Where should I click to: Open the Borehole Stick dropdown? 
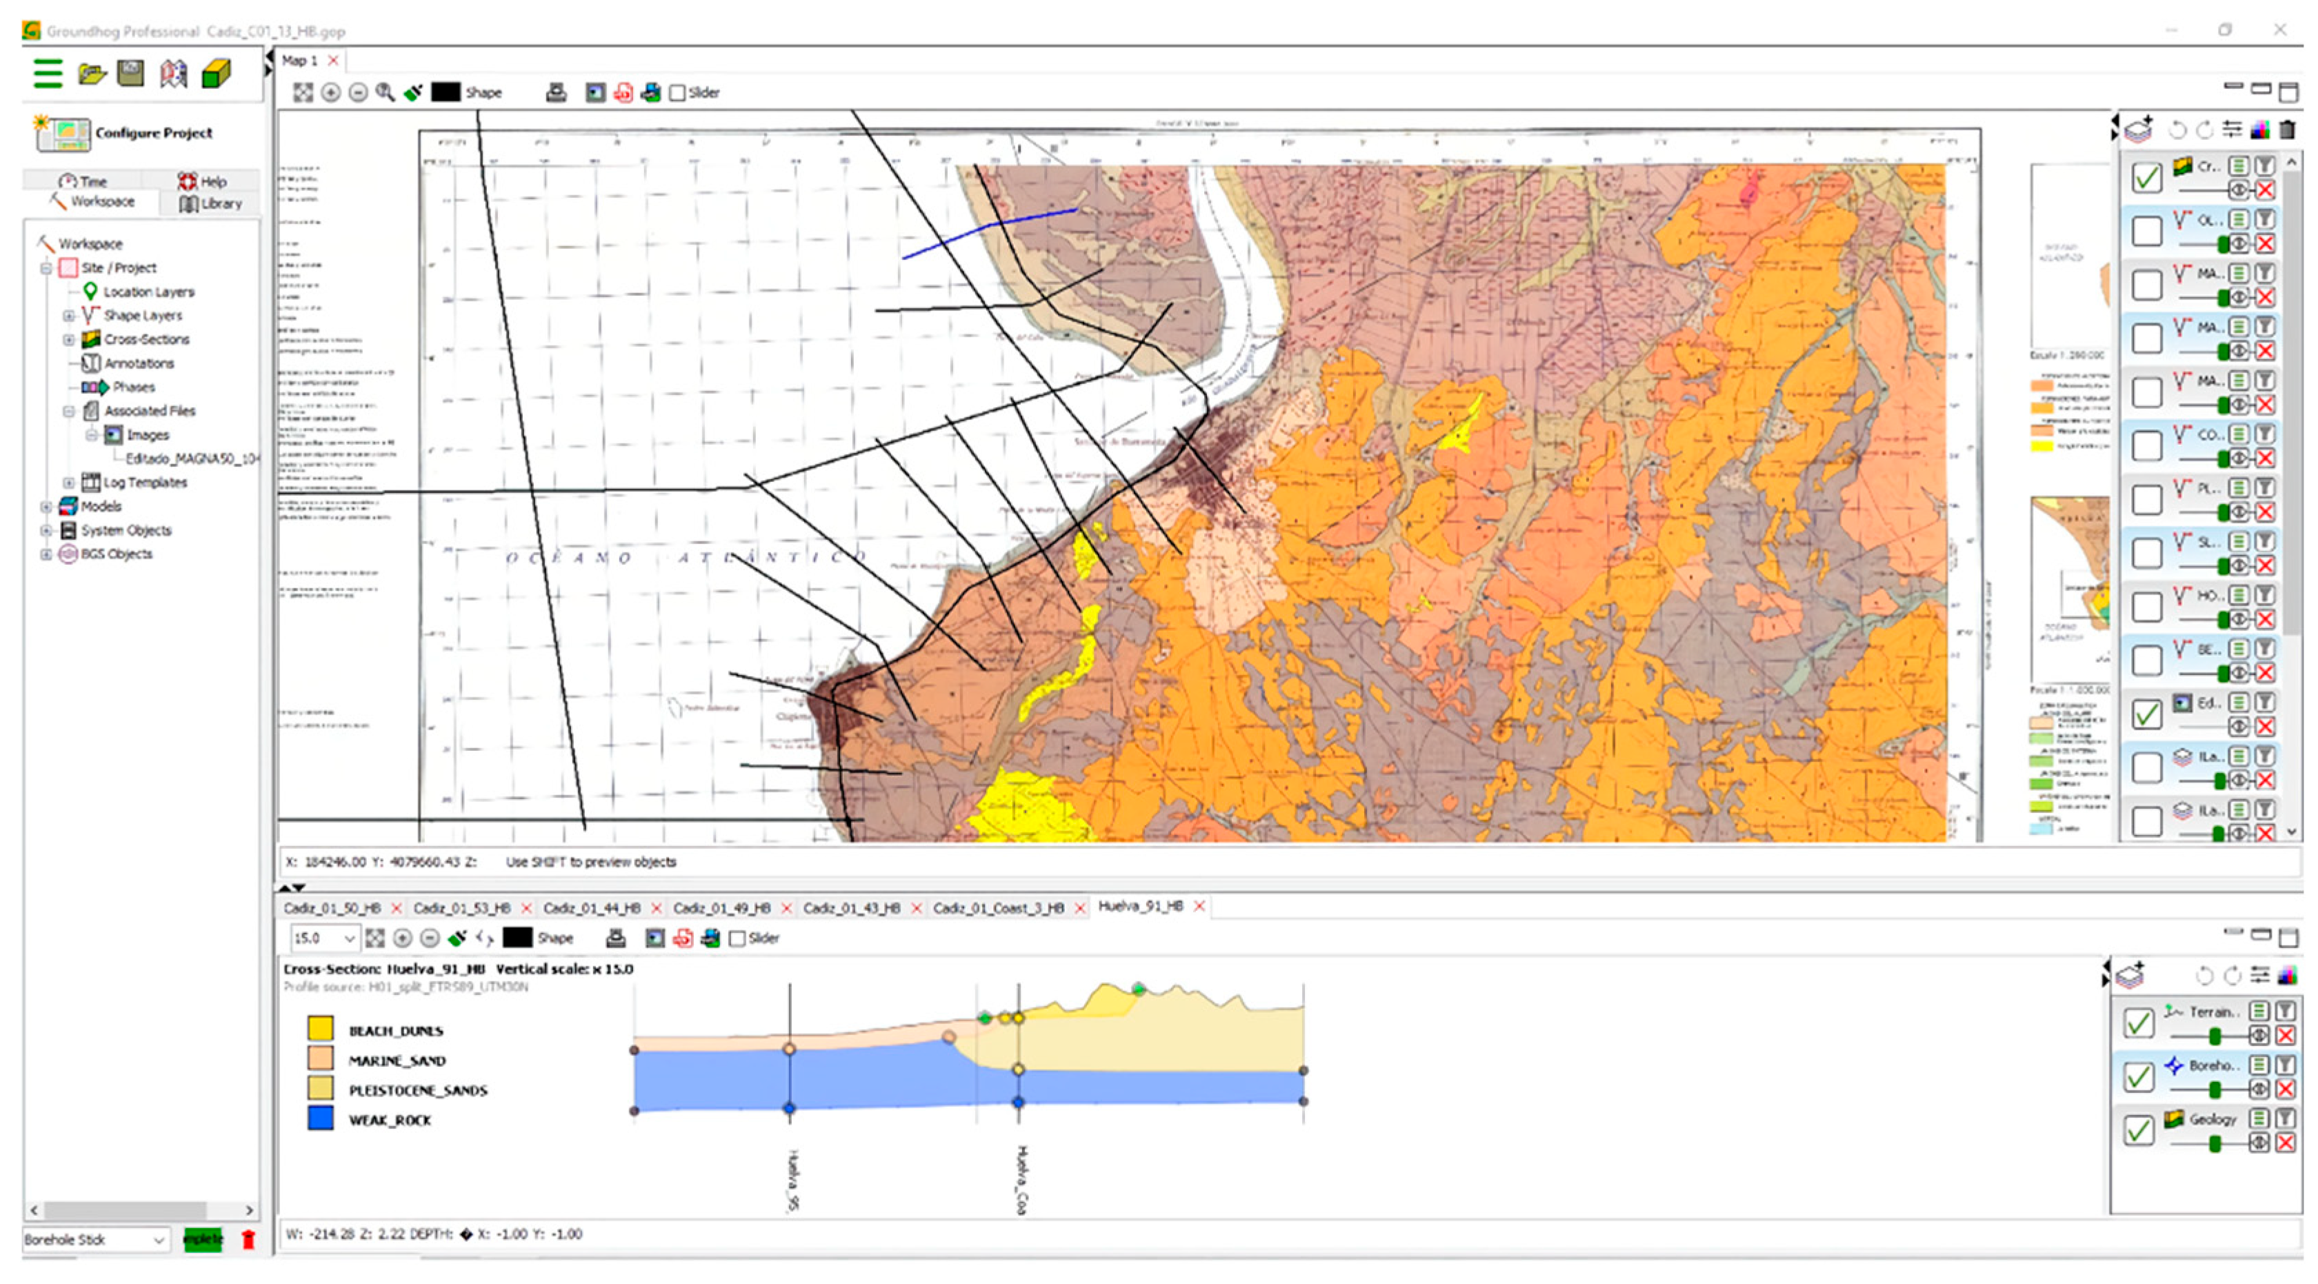pos(159,1240)
